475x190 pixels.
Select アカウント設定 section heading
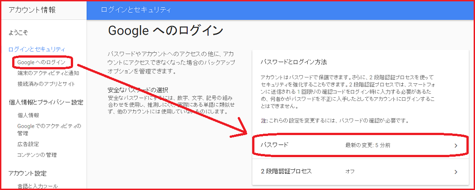pyautogui.click(x=28, y=173)
